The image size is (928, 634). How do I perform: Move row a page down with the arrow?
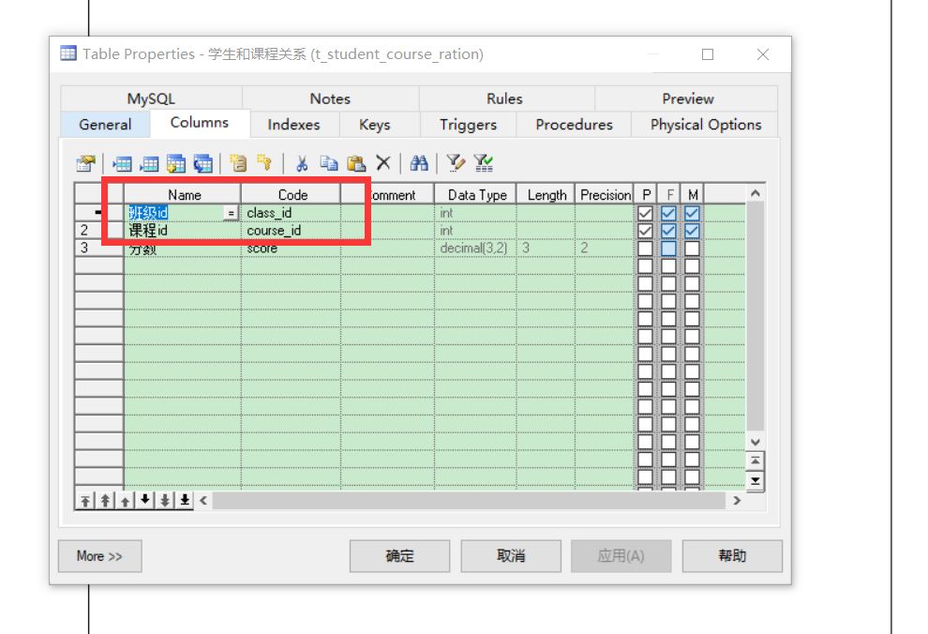(x=165, y=500)
